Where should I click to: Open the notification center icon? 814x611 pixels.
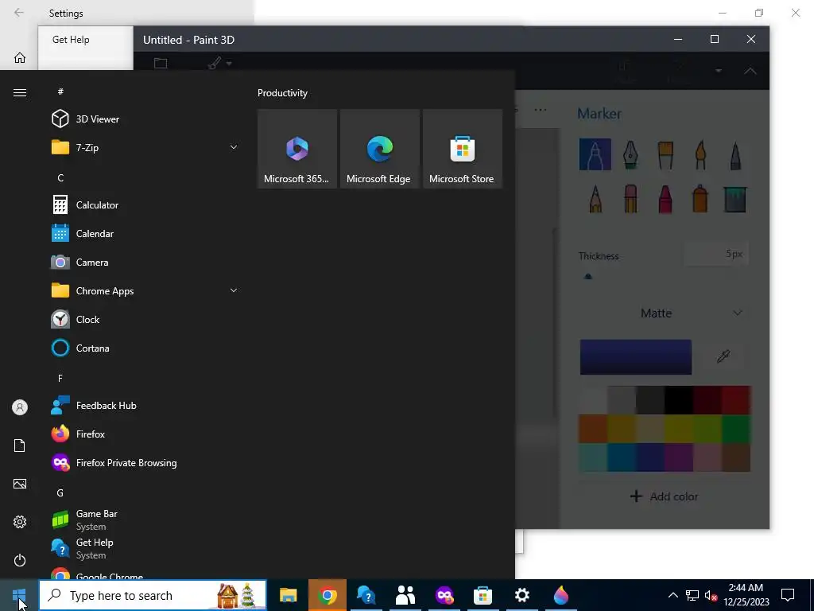tap(788, 595)
